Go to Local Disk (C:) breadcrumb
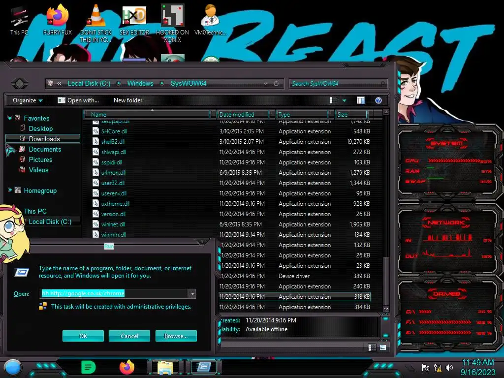The height and width of the screenshot is (378, 504). (89, 84)
